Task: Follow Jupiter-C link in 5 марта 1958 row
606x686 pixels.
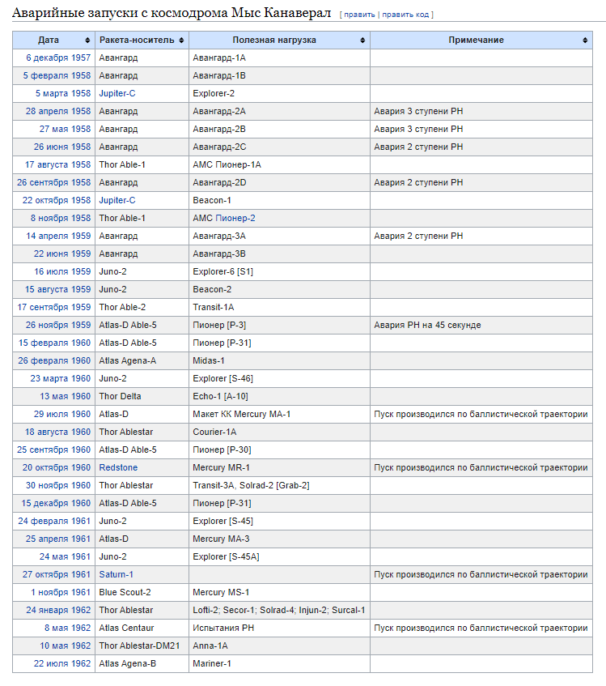Action: coord(117,94)
